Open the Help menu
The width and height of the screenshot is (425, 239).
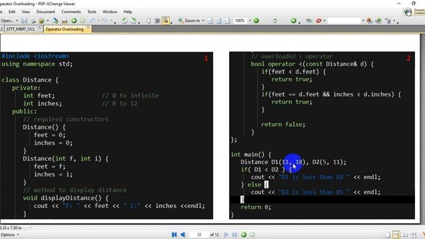(127, 12)
